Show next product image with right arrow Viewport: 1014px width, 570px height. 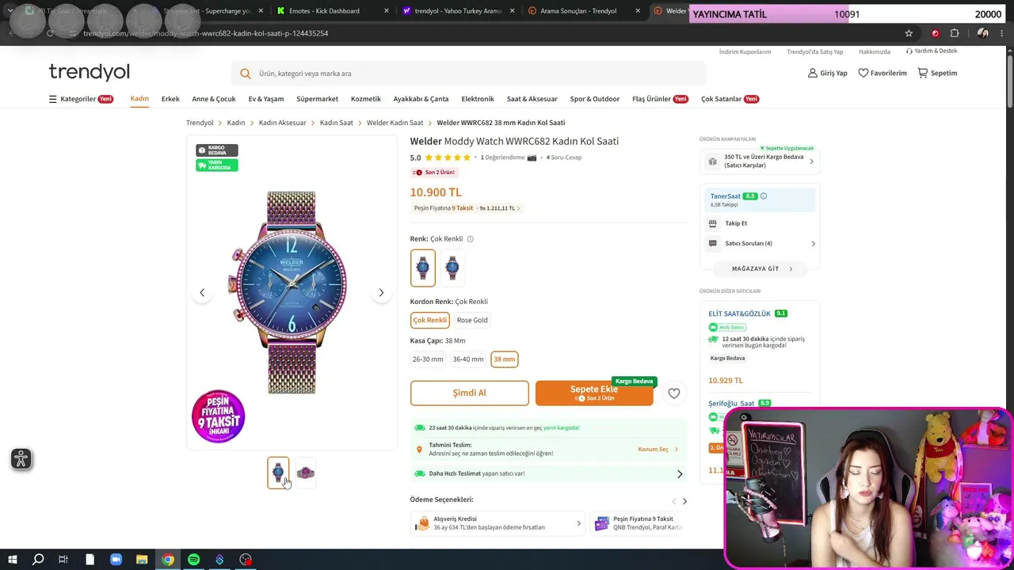(x=381, y=293)
